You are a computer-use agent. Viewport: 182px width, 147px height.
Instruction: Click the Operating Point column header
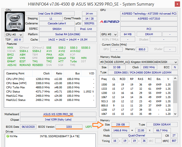tap(18, 73)
